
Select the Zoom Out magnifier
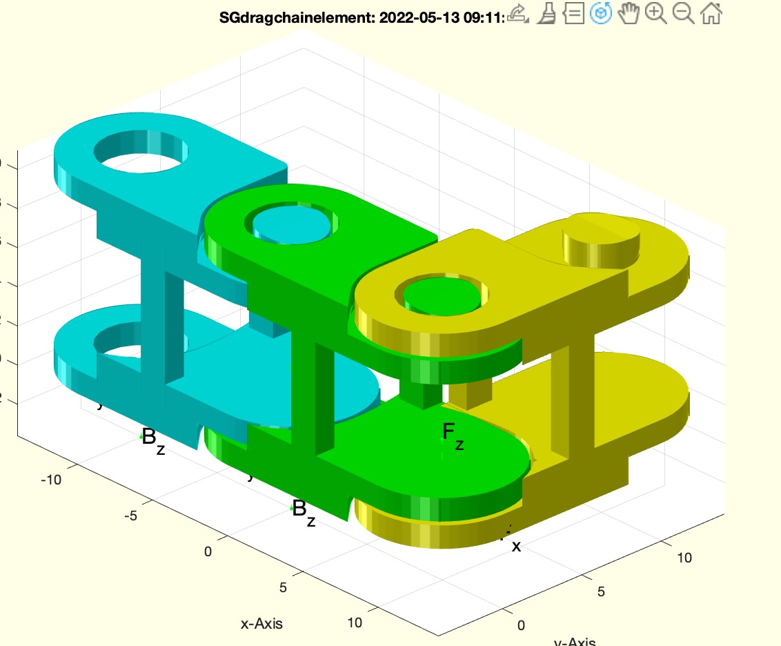coord(683,14)
